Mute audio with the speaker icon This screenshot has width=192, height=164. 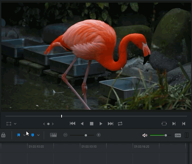click(145, 135)
